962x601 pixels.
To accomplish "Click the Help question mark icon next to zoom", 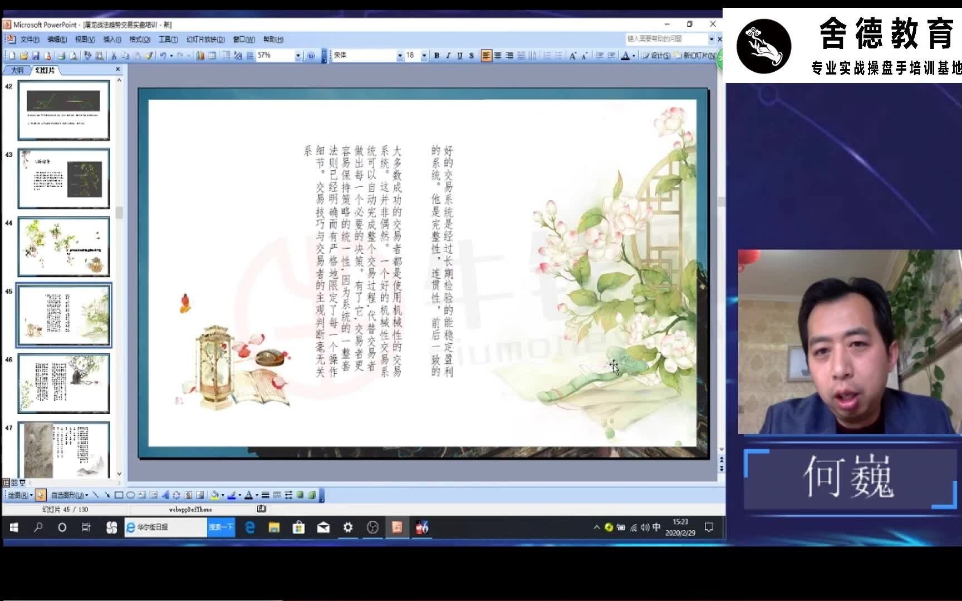I will [x=311, y=56].
